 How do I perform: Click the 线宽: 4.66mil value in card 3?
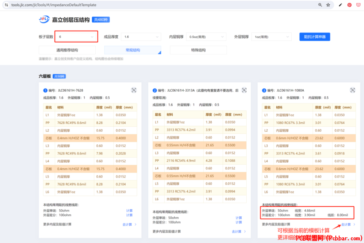305,211
